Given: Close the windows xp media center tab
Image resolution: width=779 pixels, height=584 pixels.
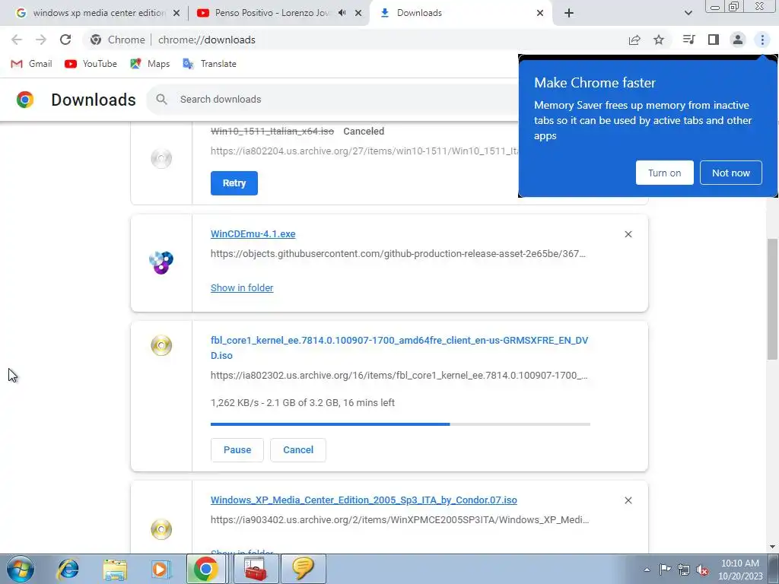Looking at the screenshot, I should (176, 13).
